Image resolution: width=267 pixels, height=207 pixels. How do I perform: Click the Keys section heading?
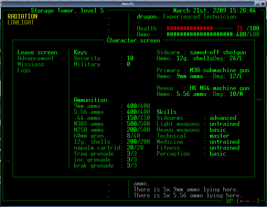[80, 52]
